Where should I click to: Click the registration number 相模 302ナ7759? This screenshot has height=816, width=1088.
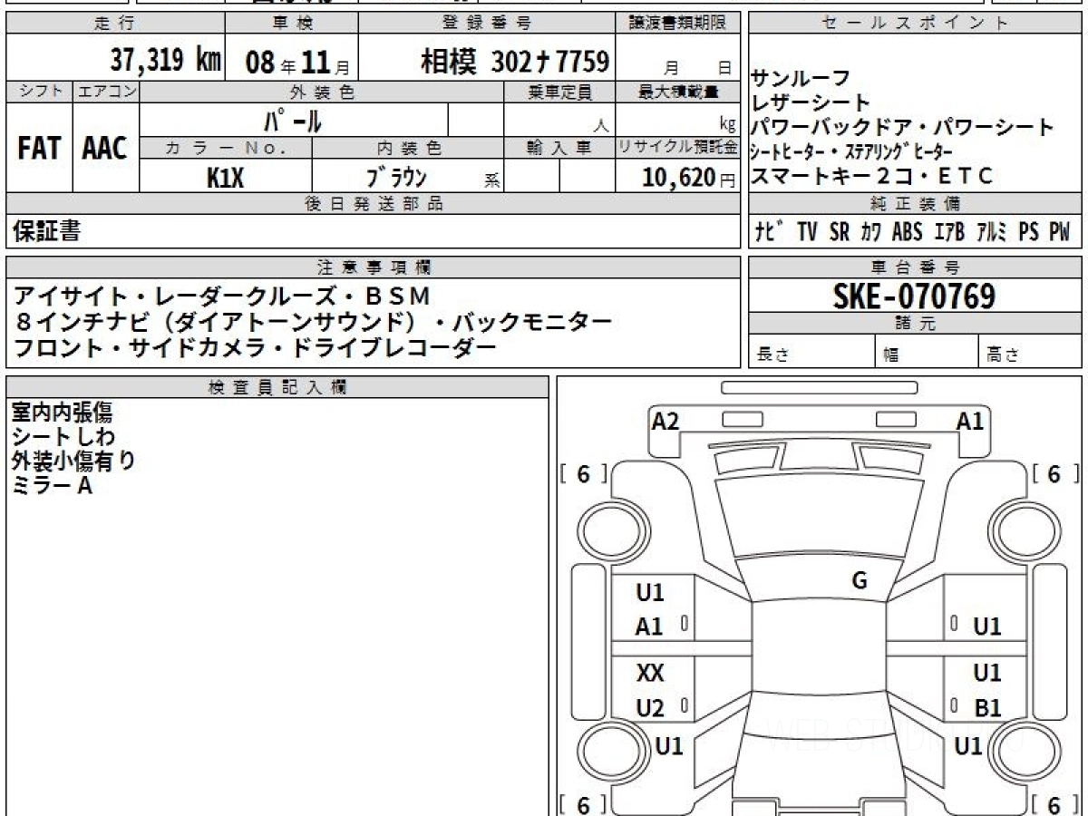[514, 61]
